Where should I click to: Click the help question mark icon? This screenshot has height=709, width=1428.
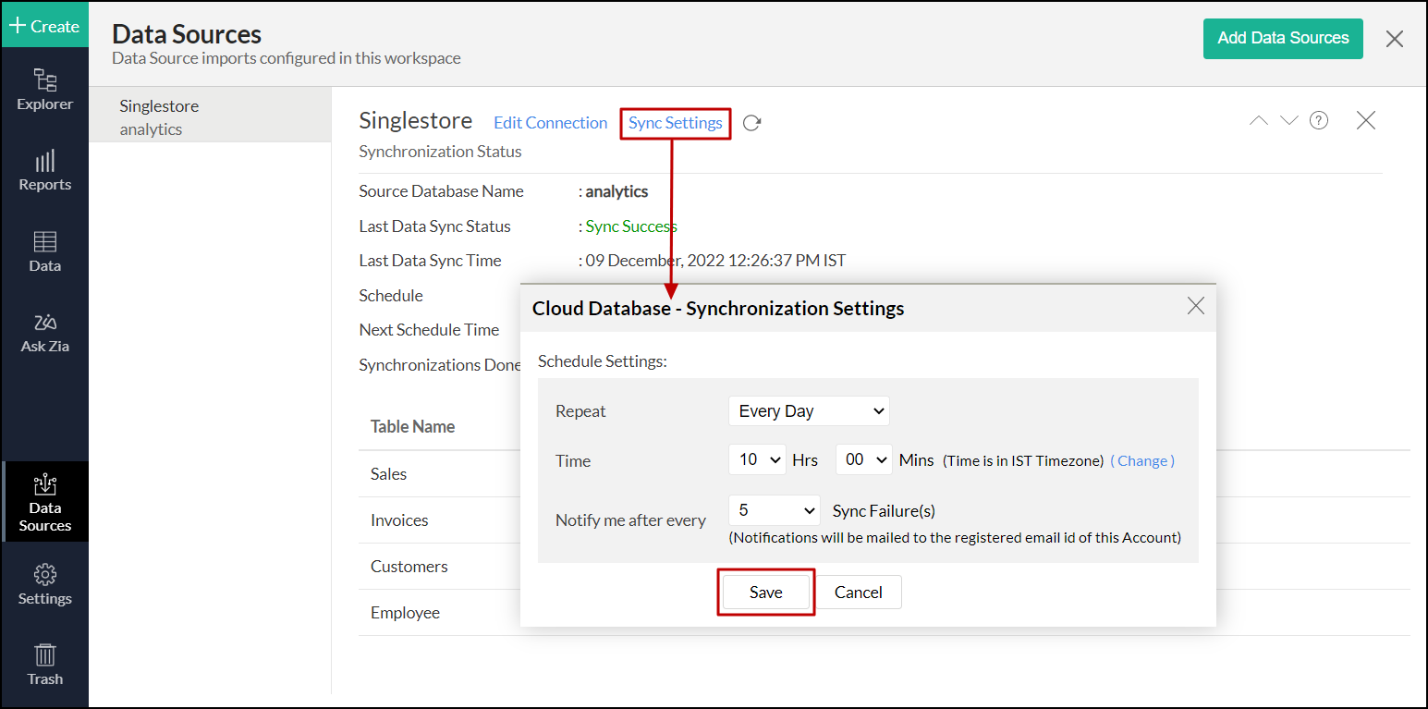1319,120
